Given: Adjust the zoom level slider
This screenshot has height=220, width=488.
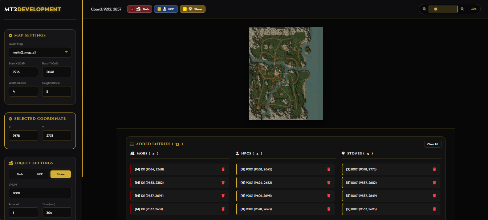Looking at the screenshot, I should pyautogui.click(x=443, y=9).
